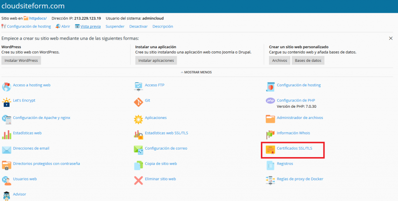Open the Let's Encrypt link
The height and width of the screenshot is (201, 398).
coord(24,100)
